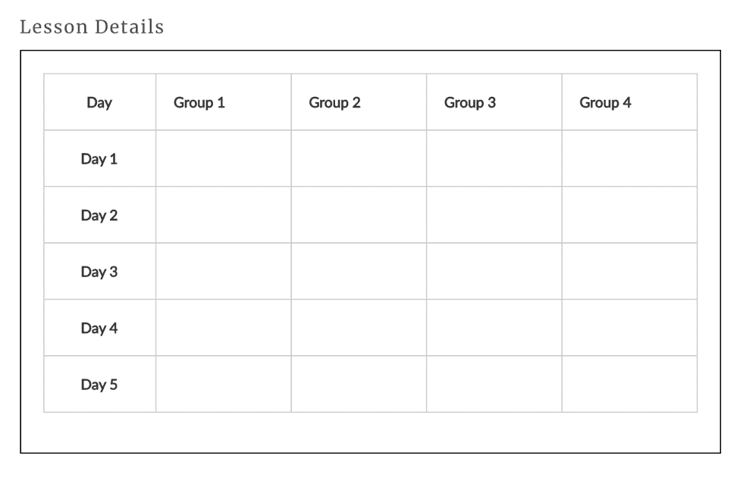
Task: Select the Day 4 row label
Action: click(x=99, y=328)
